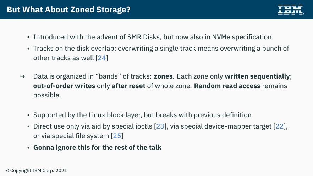Viewport: 313px width, 176px height.
Task: Click the bold text 'Random read access'
Action: coord(227,86)
